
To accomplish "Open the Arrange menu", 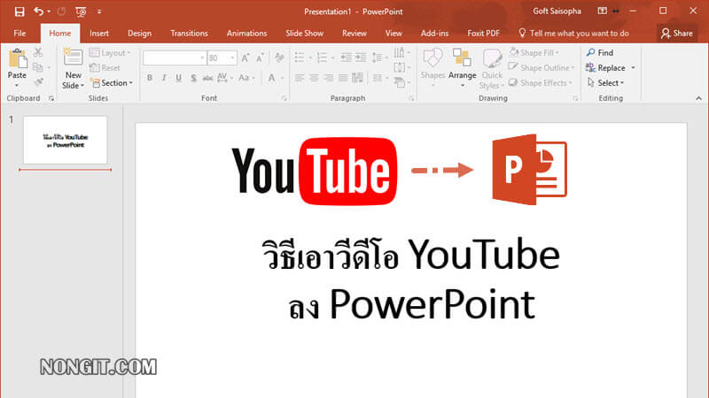I will [x=462, y=67].
